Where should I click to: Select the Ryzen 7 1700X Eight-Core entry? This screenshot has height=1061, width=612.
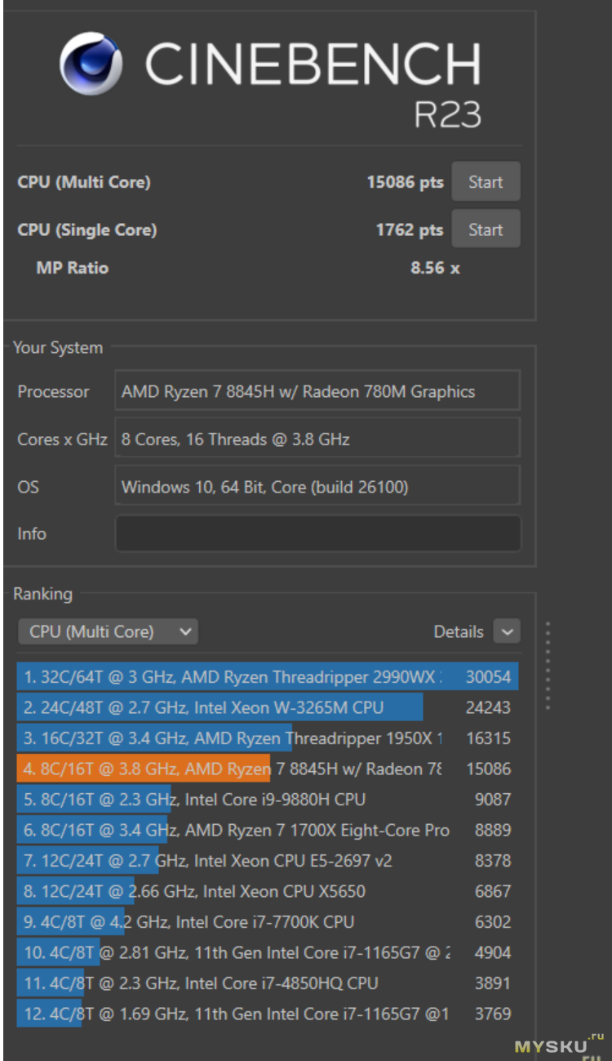(x=267, y=830)
